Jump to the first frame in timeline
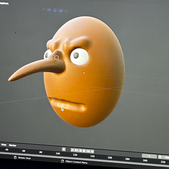 coord(72,150)
